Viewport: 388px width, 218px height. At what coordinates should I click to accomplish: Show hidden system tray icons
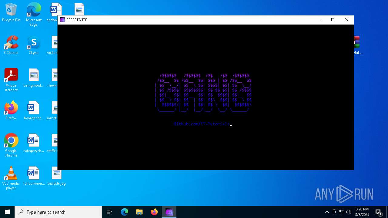(327, 212)
